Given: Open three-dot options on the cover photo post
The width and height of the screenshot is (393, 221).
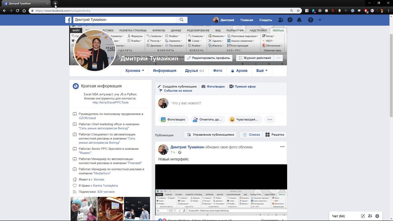Looking at the screenshot, I should click(282, 147).
